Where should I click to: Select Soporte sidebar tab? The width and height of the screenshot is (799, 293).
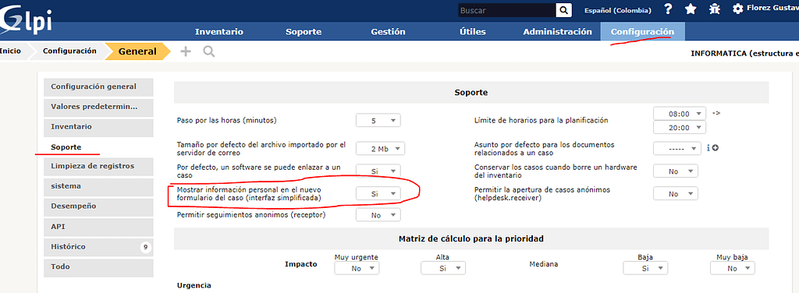coord(98,147)
